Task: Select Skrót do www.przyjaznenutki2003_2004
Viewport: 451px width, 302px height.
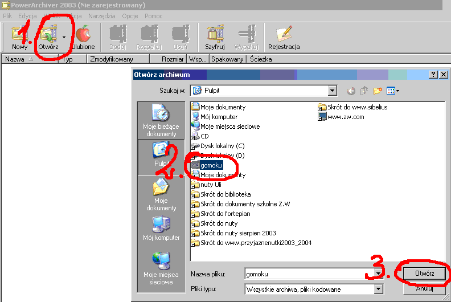Action: [x=251, y=243]
